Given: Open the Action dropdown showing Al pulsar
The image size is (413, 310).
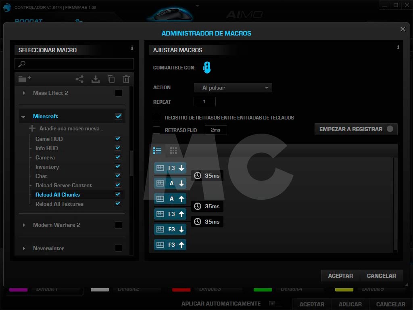Looking at the screenshot, I should click(233, 88).
